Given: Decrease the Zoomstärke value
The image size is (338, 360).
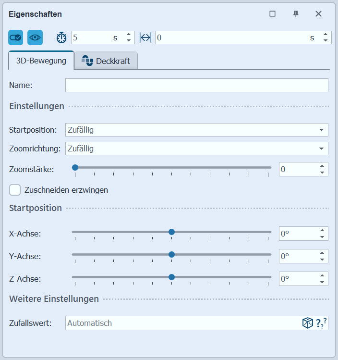Looking at the screenshot, I should point(322,172).
